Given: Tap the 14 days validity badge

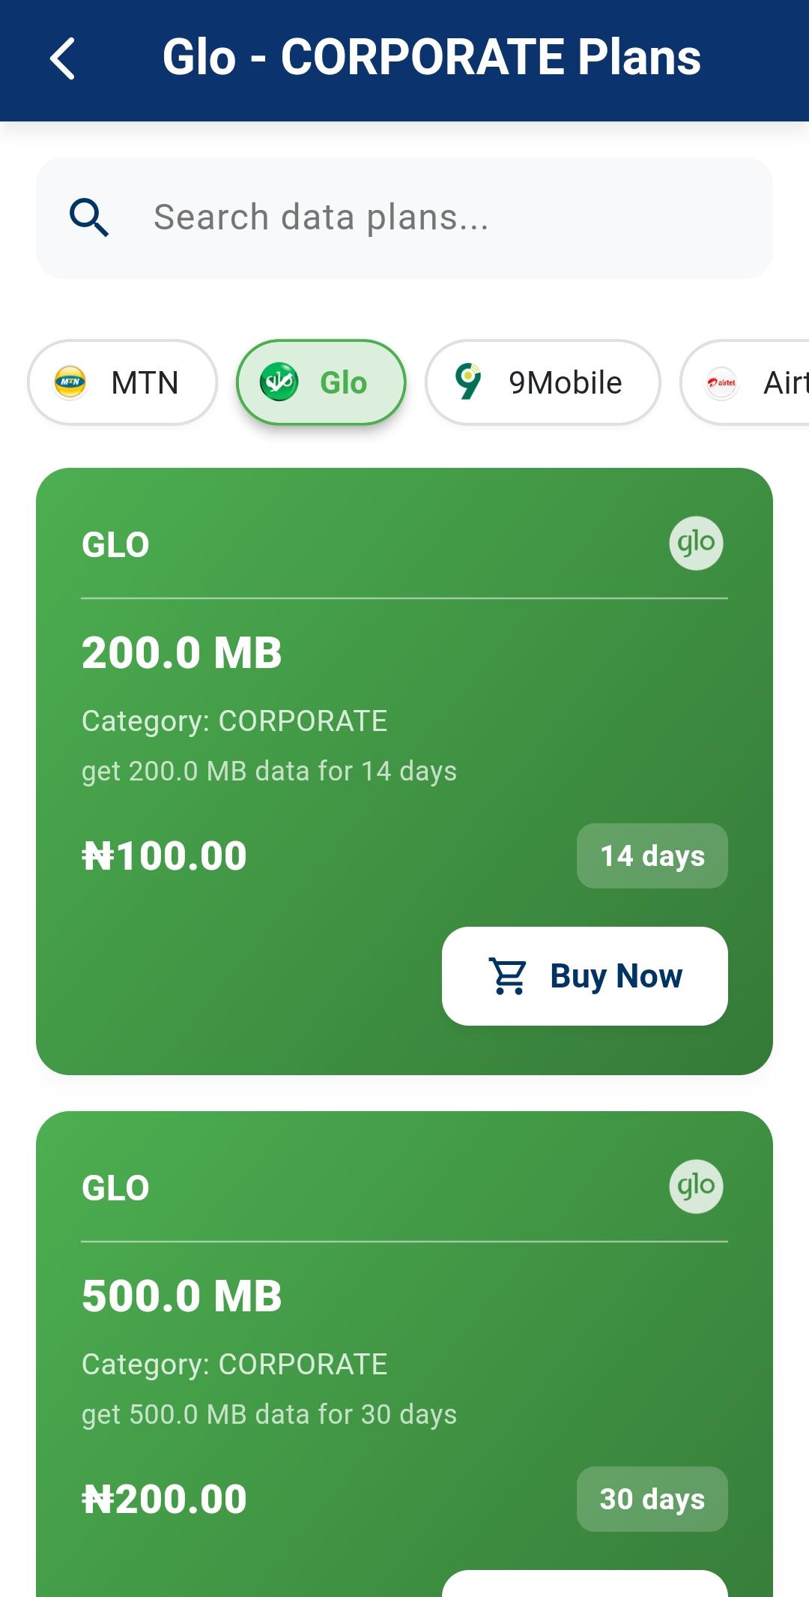Looking at the screenshot, I should [x=652, y=855].
